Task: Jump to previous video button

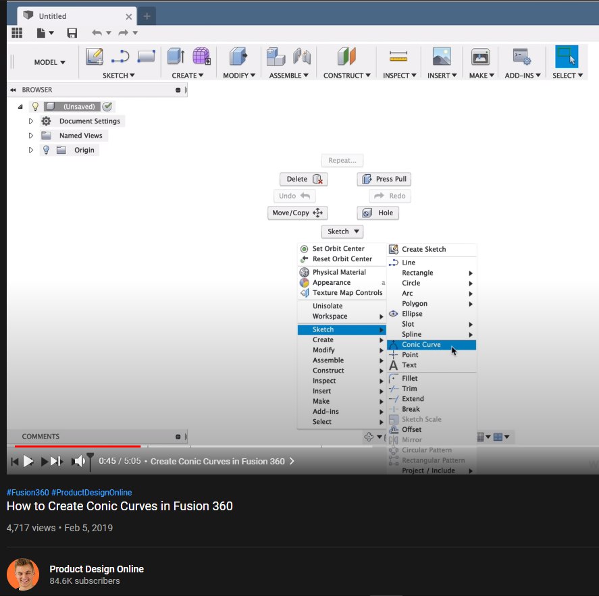Action: pos(14,461)
